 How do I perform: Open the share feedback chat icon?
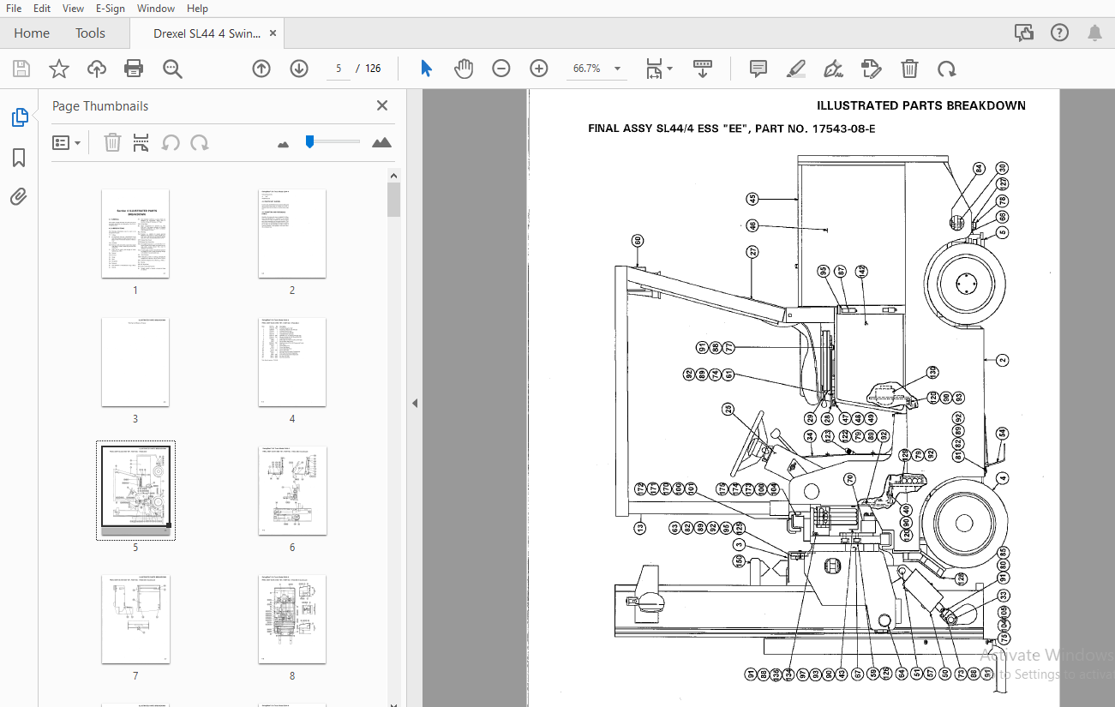(1023, 33)
